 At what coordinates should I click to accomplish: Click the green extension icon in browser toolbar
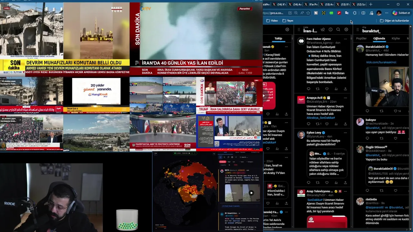[x=331, y=13]
